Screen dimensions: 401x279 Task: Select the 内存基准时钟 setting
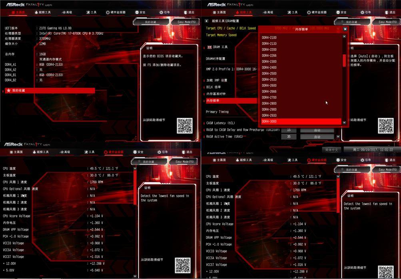click(x=216, y=94)
